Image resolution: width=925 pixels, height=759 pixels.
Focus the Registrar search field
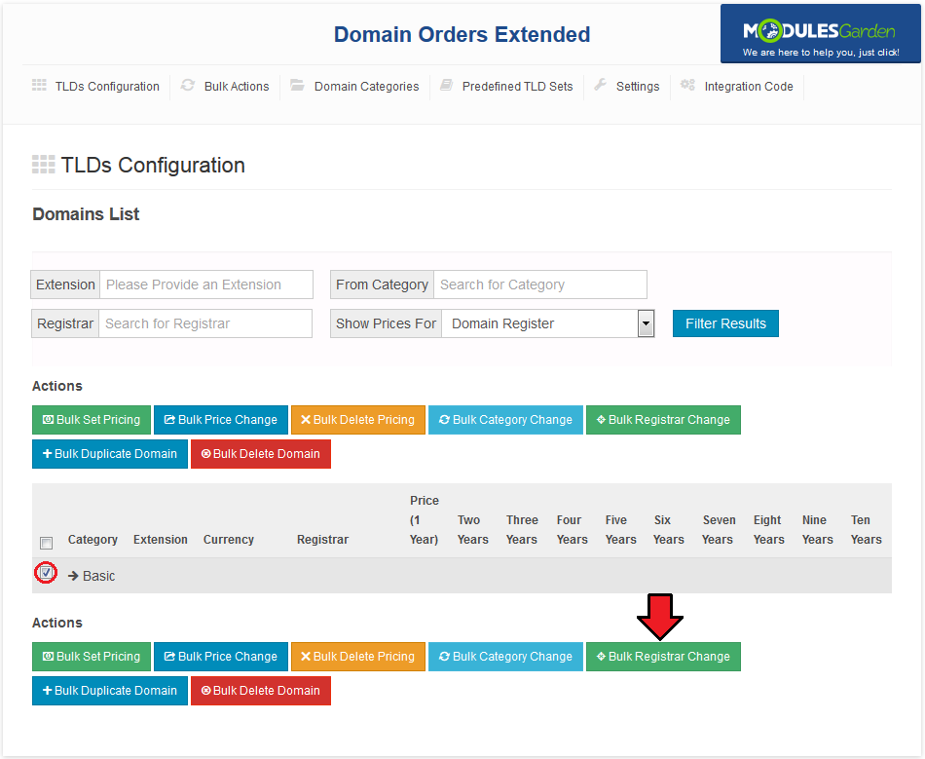(x=205, y=323)
